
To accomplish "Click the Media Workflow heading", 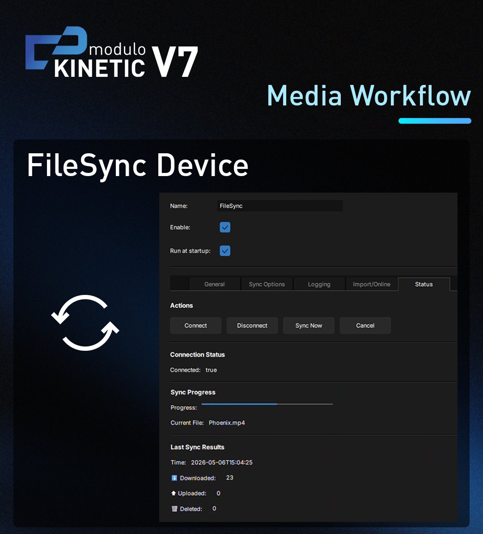I will tap(369, 95).
